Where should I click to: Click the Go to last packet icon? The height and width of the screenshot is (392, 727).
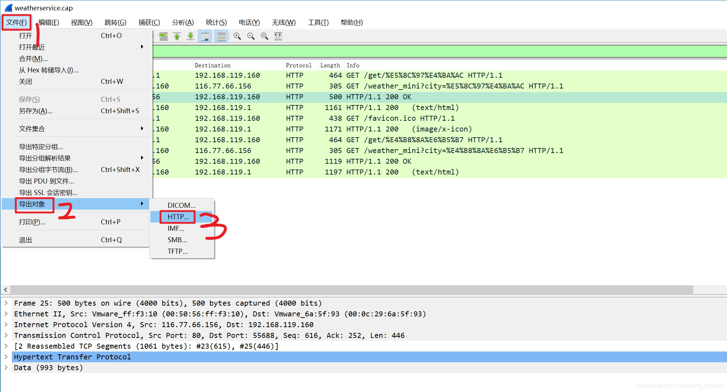tap(191, 36)
